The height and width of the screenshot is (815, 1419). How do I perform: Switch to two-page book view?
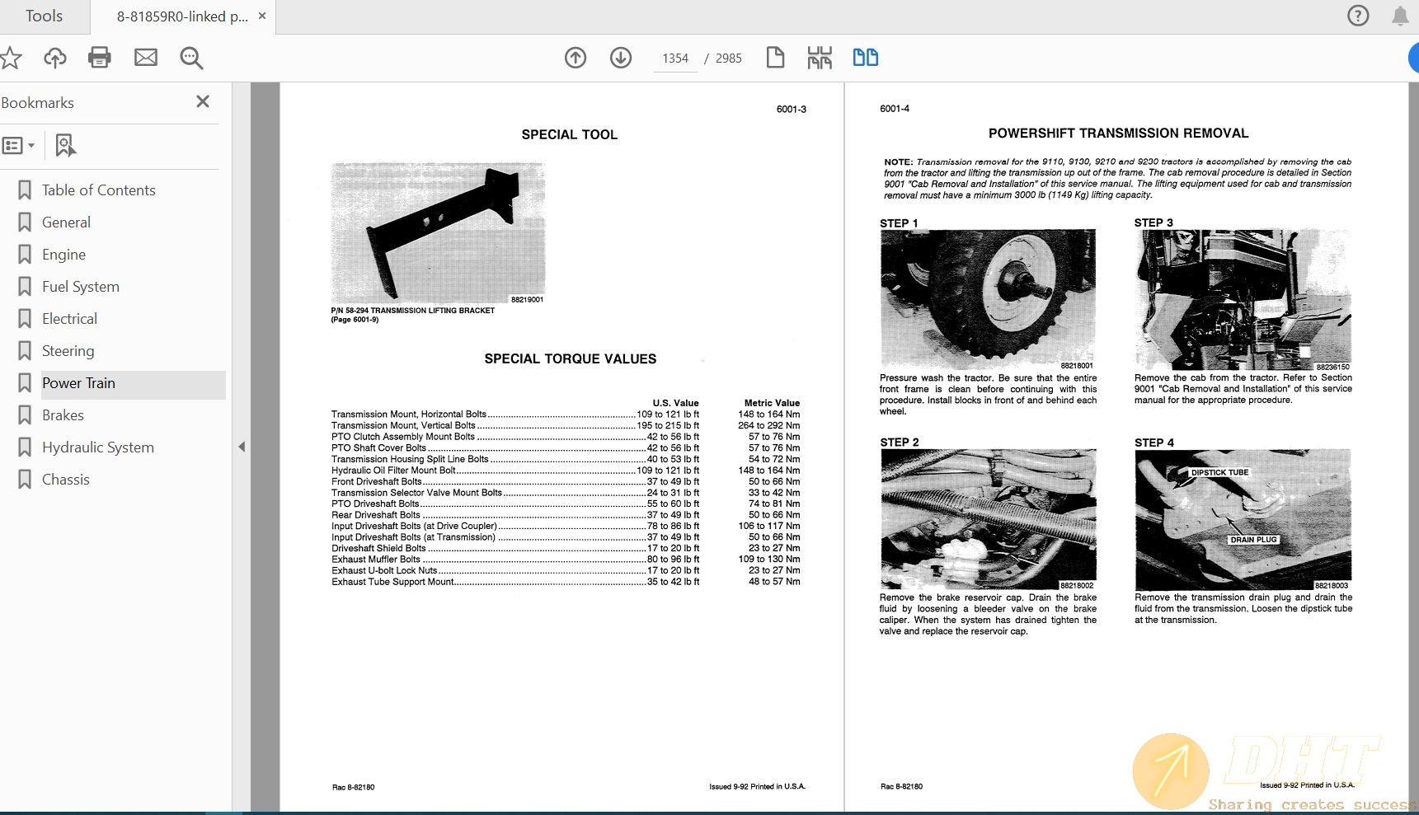[865, 58]
